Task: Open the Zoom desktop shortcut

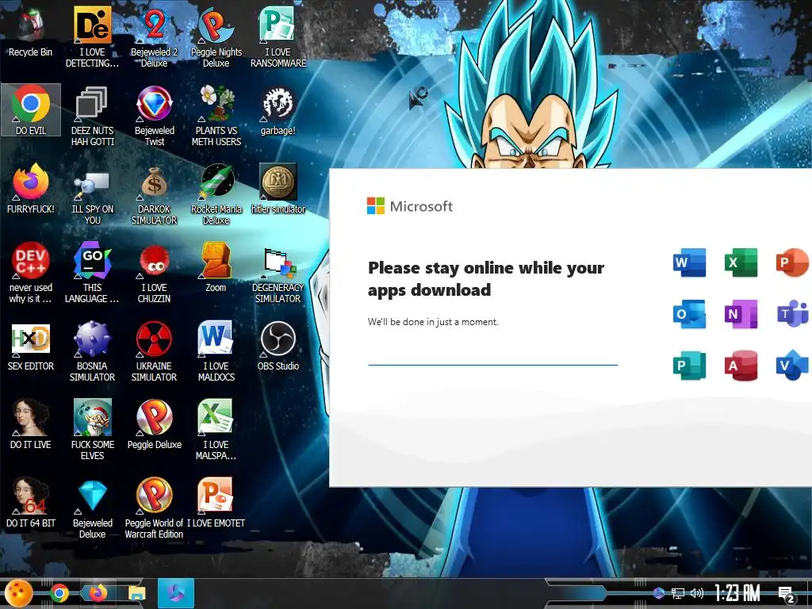Action: pyautogui.click(x=216, y=267)
